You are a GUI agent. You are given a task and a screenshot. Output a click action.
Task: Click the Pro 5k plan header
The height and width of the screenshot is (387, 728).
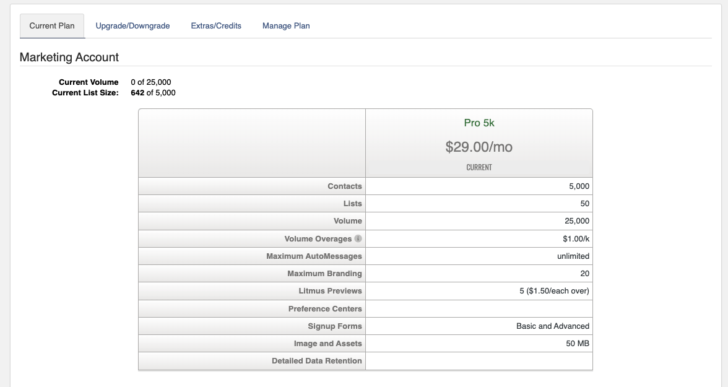click(479, 122)
